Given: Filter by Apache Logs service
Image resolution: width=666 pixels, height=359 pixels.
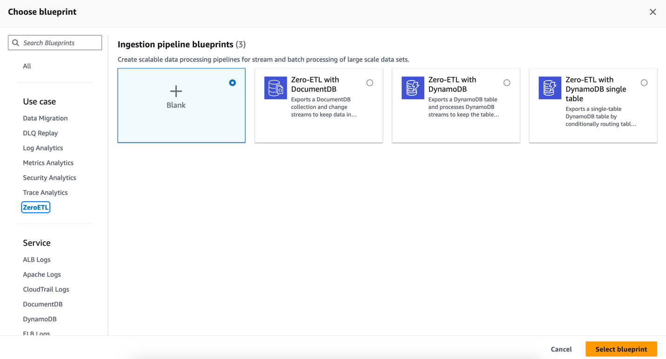Looking at the screenshot, I should (x=42, y=275).
